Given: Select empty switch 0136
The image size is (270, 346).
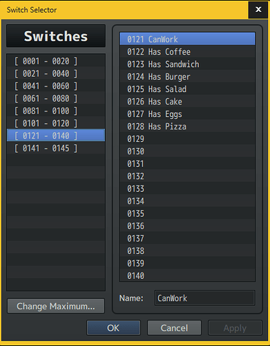Looking at the screenshot, I should 187,226.
